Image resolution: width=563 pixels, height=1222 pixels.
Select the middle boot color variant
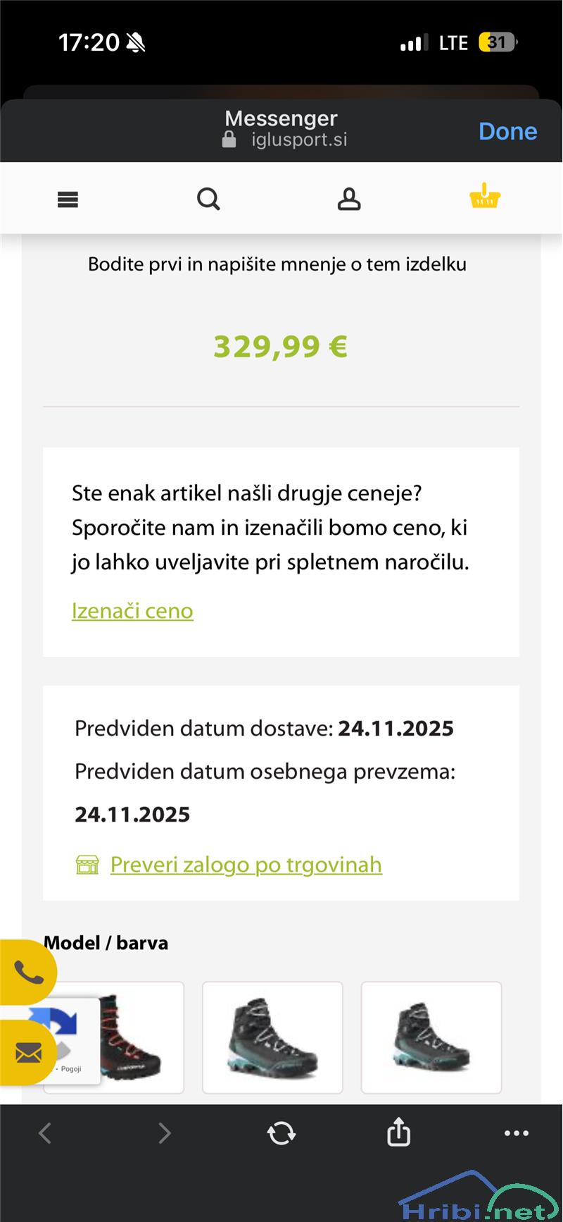click(x=272, y=1037)
